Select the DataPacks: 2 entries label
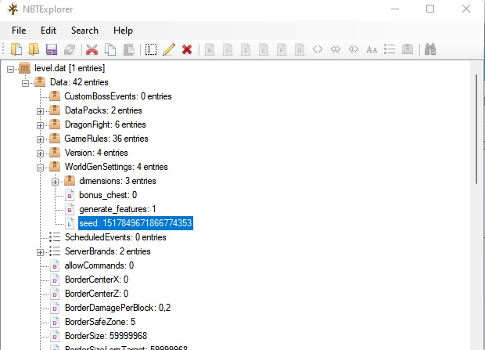The height and width of the screenshot is (350, 485). pyautogui.click(x=103, y=110)
